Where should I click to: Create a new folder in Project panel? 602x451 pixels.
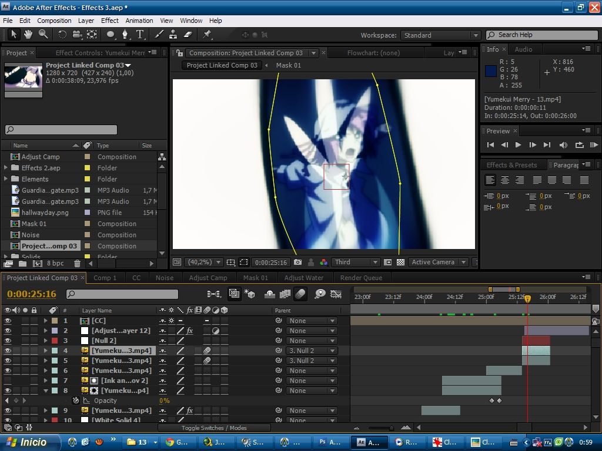click(x=23, y=264)
